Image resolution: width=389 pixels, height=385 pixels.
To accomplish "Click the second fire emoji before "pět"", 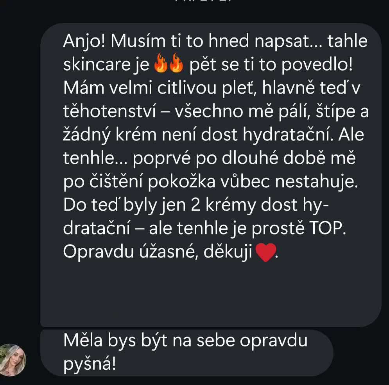I will click(x=176, y=63).
